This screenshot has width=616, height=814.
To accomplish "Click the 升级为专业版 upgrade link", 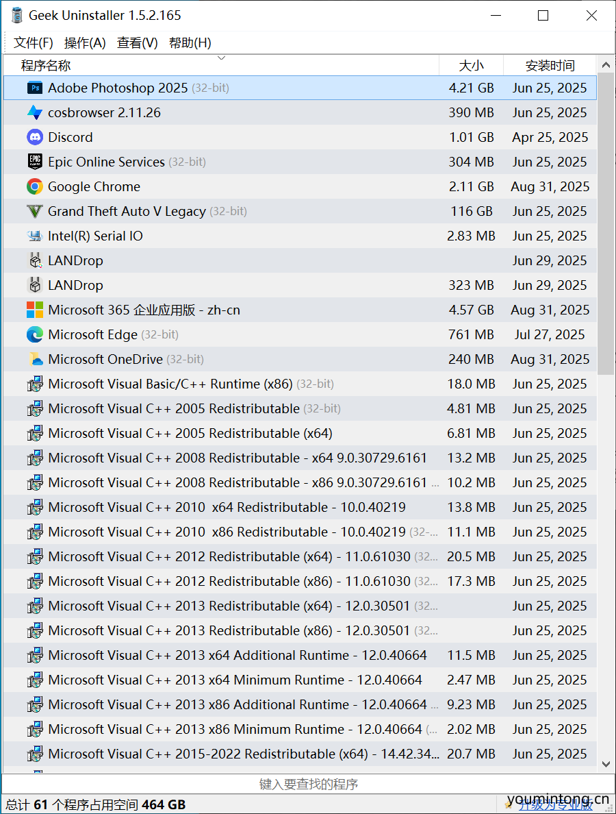I will pos(555,804).
